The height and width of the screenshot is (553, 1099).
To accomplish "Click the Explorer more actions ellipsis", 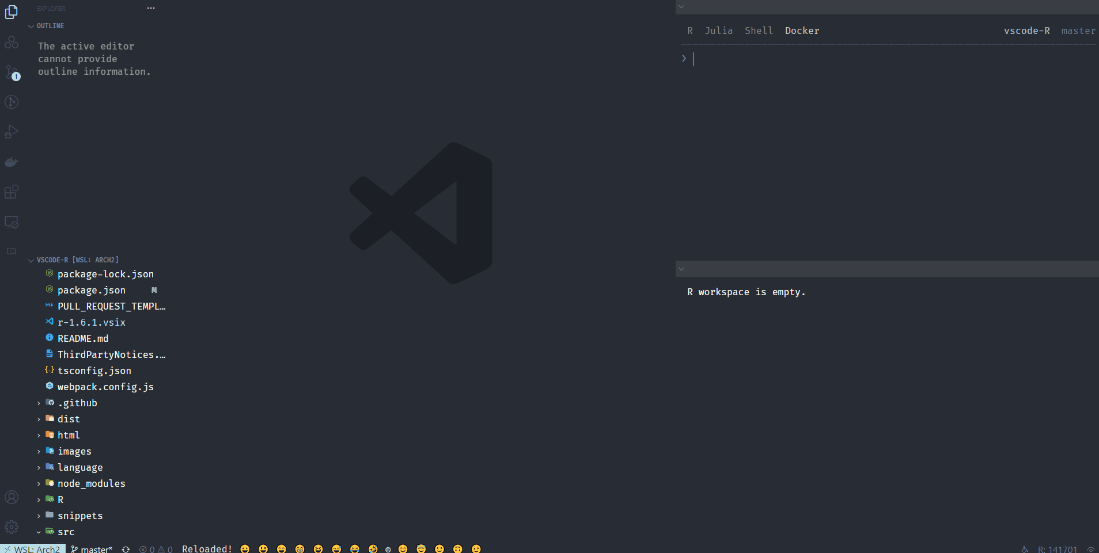I will [x=151, y=8].
